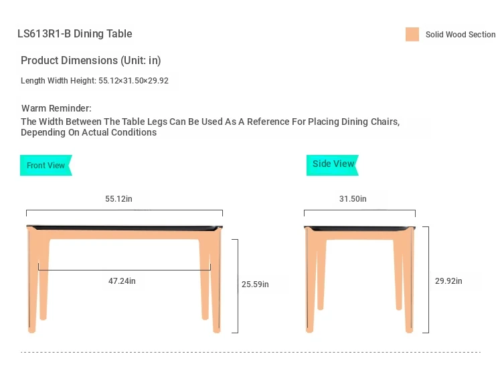Click the side view left table leg
Screen dimensions: 502x366
point(311,281)
